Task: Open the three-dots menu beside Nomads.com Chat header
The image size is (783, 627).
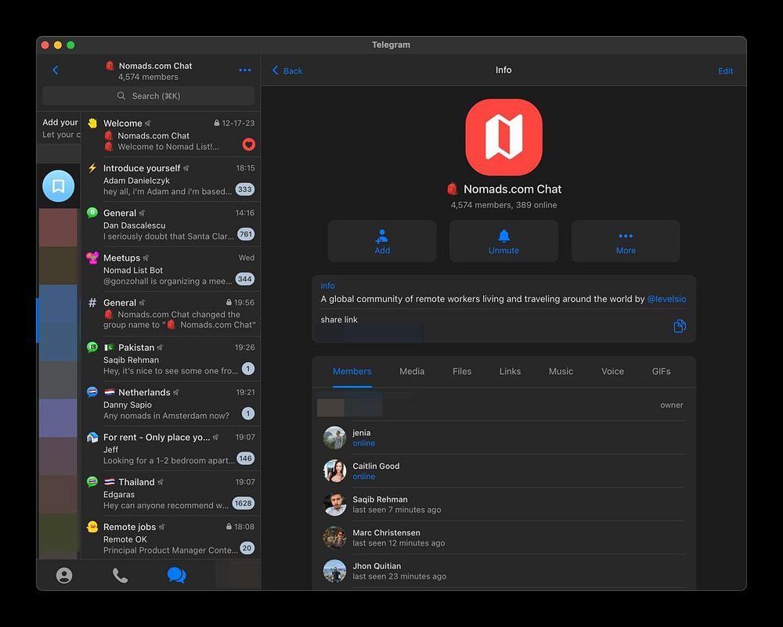Action: point(244,70)
